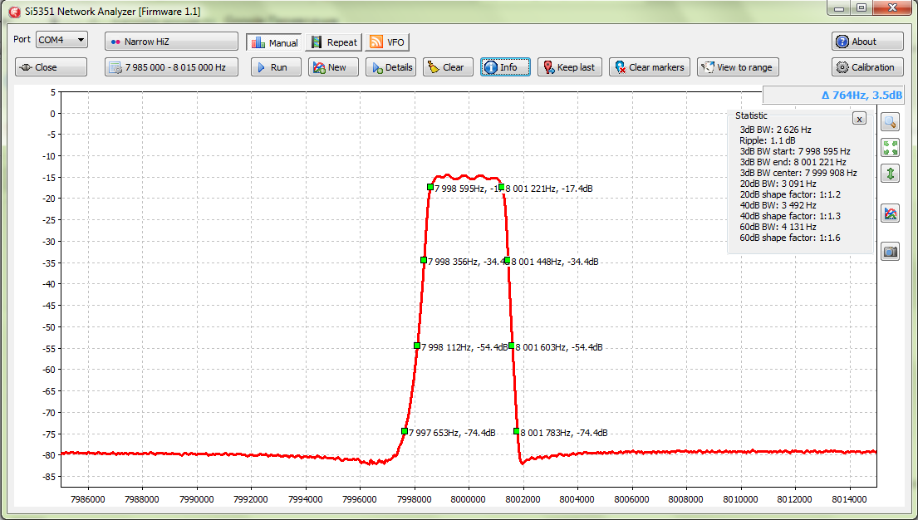The width and height of the screenshot is (918, 520).
Task: Toggle the Info statistics panel
Action: pyautogui.click(x=506, y=67)
